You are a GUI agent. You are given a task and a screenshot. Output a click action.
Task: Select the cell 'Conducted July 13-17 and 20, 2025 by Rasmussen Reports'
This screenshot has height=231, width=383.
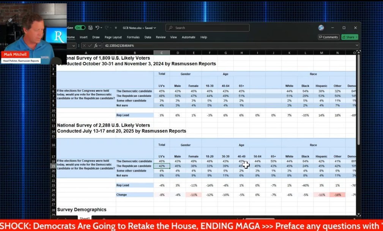click(121, 131)
